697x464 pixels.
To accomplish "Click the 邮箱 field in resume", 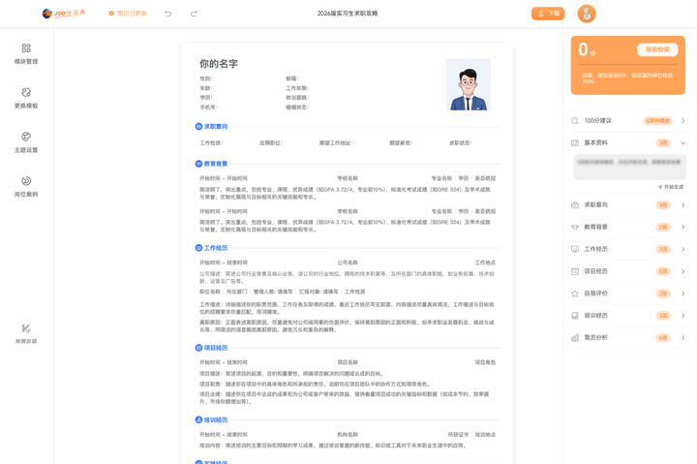I will (292, 78).
